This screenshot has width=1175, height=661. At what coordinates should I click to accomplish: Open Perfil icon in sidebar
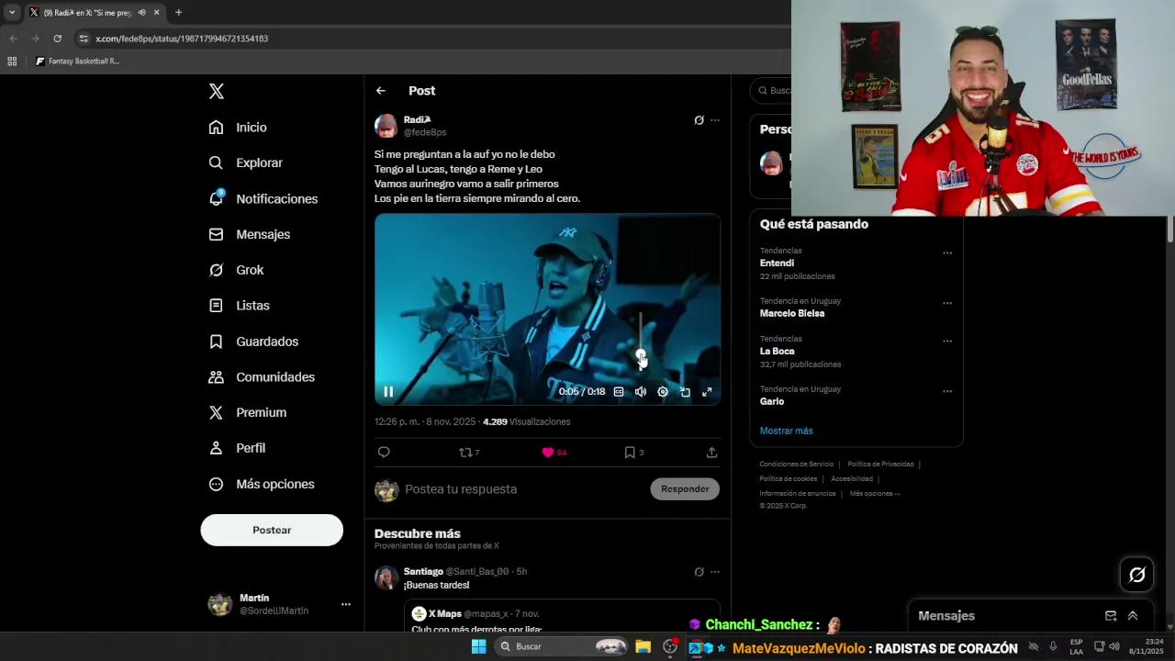pos(216,448)
